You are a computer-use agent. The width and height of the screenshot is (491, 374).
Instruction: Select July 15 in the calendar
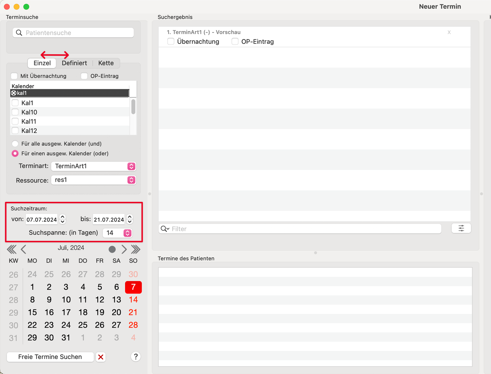tap(32, 313)
